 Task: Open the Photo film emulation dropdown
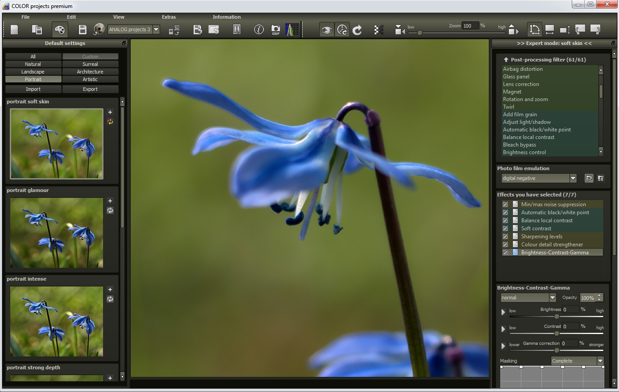(x=573, y=178)
